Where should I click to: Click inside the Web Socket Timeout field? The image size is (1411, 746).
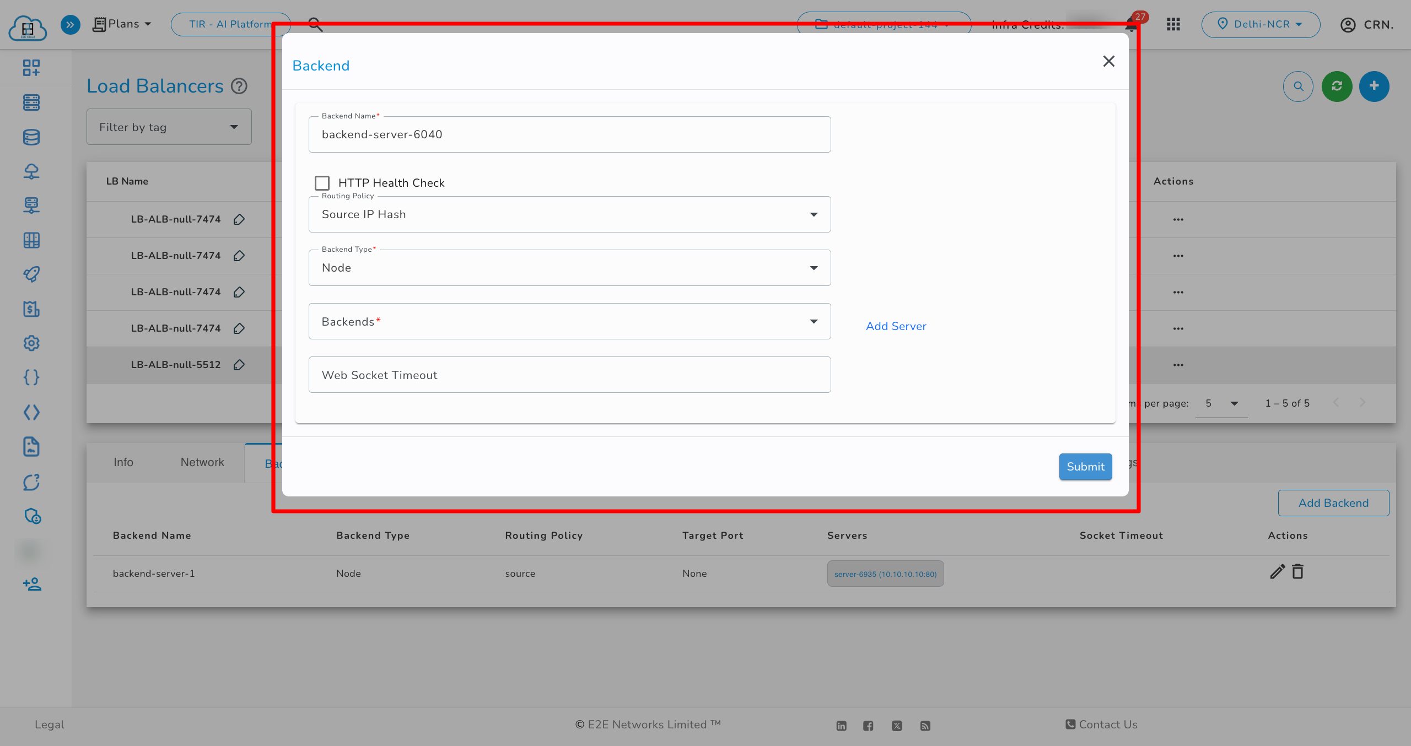coord(569,375)
